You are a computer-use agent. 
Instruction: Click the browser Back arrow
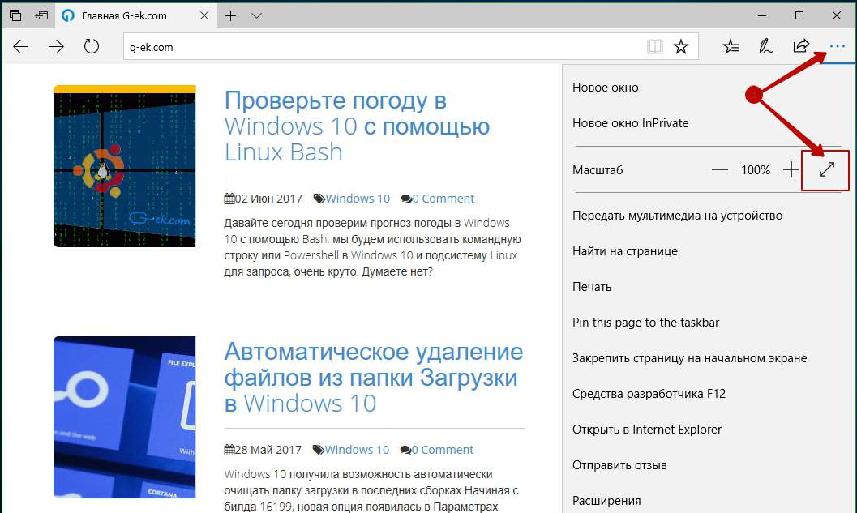tap(21, 47)
